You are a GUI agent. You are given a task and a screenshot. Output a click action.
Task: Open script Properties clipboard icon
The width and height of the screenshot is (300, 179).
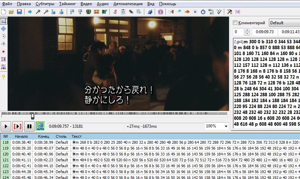123,12
